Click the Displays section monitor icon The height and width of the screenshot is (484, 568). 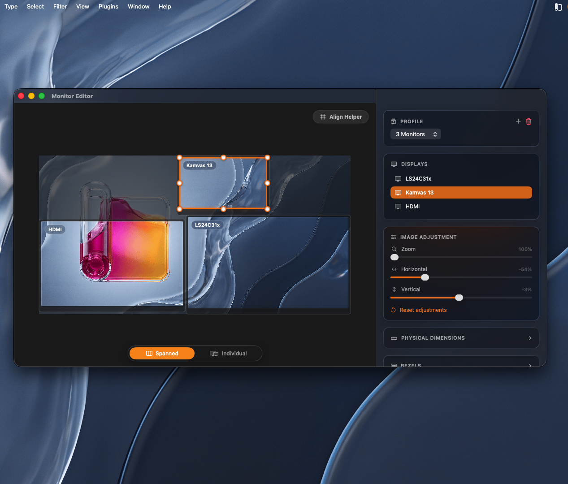[x=394, y=164]
